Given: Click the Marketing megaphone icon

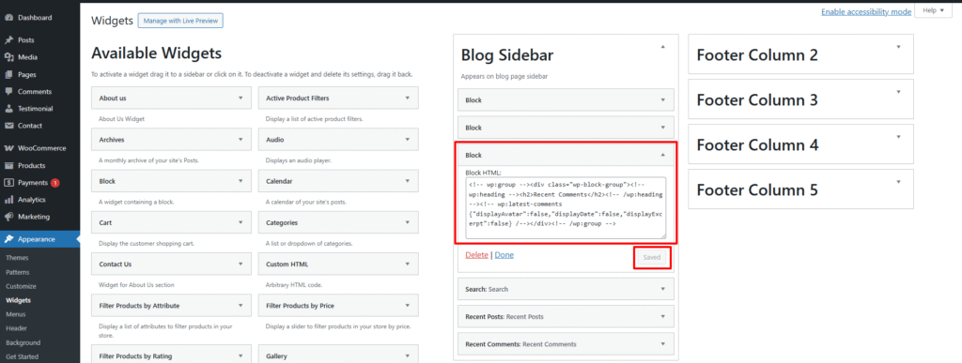Looking at the screenshot, I should [8, 217].
